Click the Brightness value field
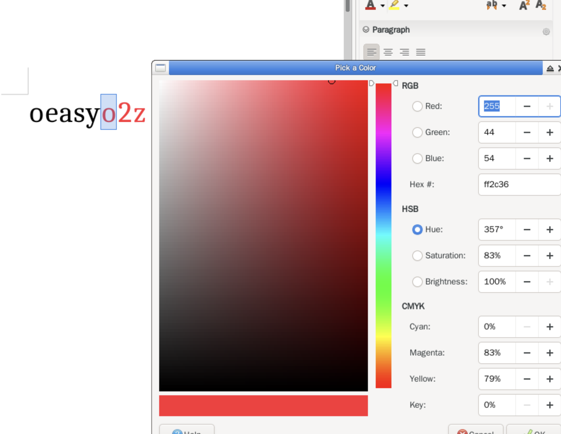The width and height of the screenshot is (561, 434). pyautogui.click(x=497, y=282)
